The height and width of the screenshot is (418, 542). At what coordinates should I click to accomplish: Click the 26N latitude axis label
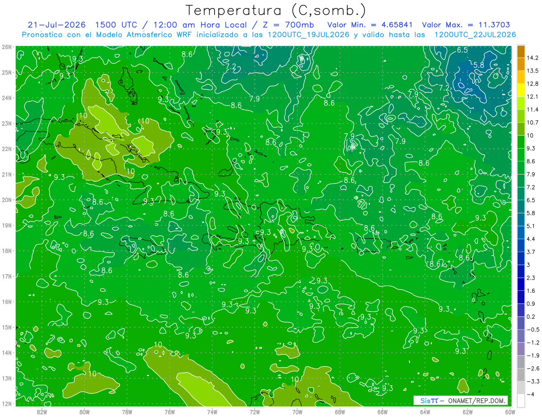coord(6,47)
